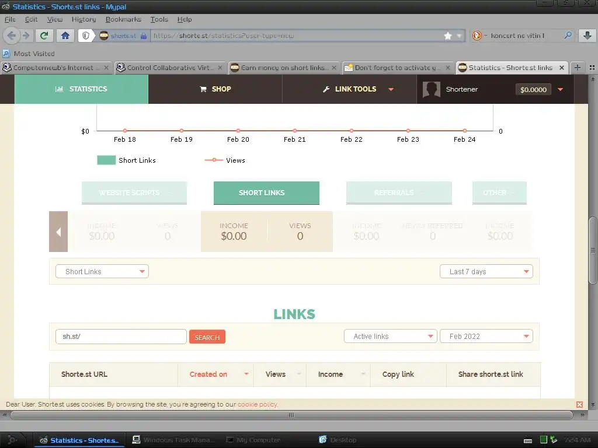The width and height of the screenshot is (598, 448).
Task: Click the vertical scrollbar thumb
Action: (593, 250)
